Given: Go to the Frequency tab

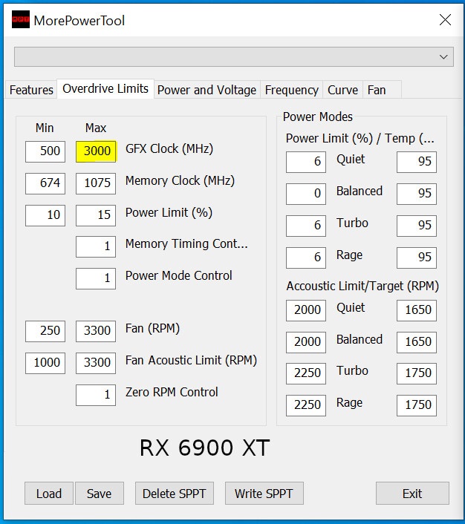Looking at the screenshot, I should coord(291,90).
